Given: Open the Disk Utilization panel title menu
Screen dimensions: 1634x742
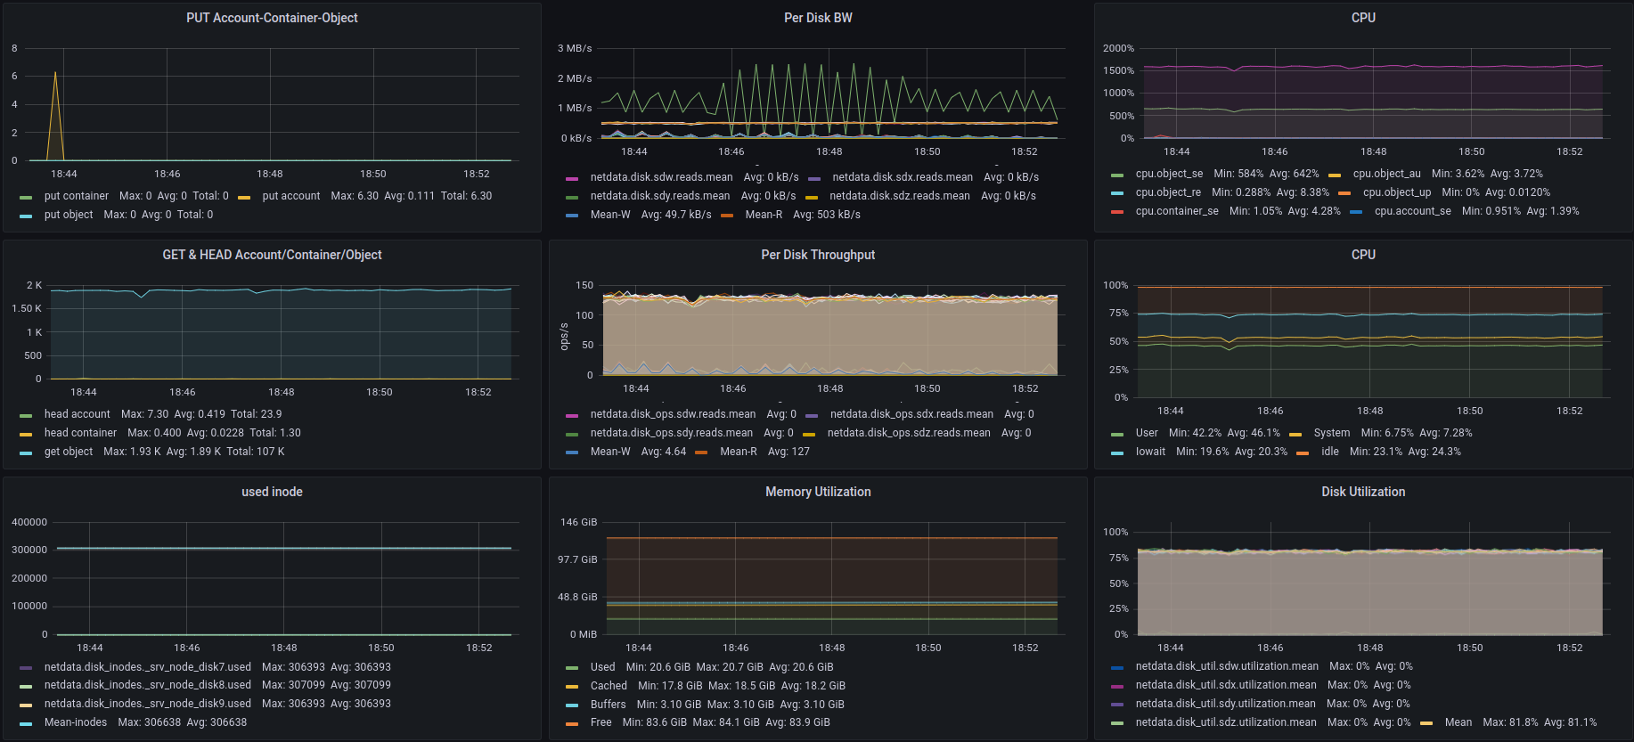Looking at the screenshot, I should [x=1362, y=492].
